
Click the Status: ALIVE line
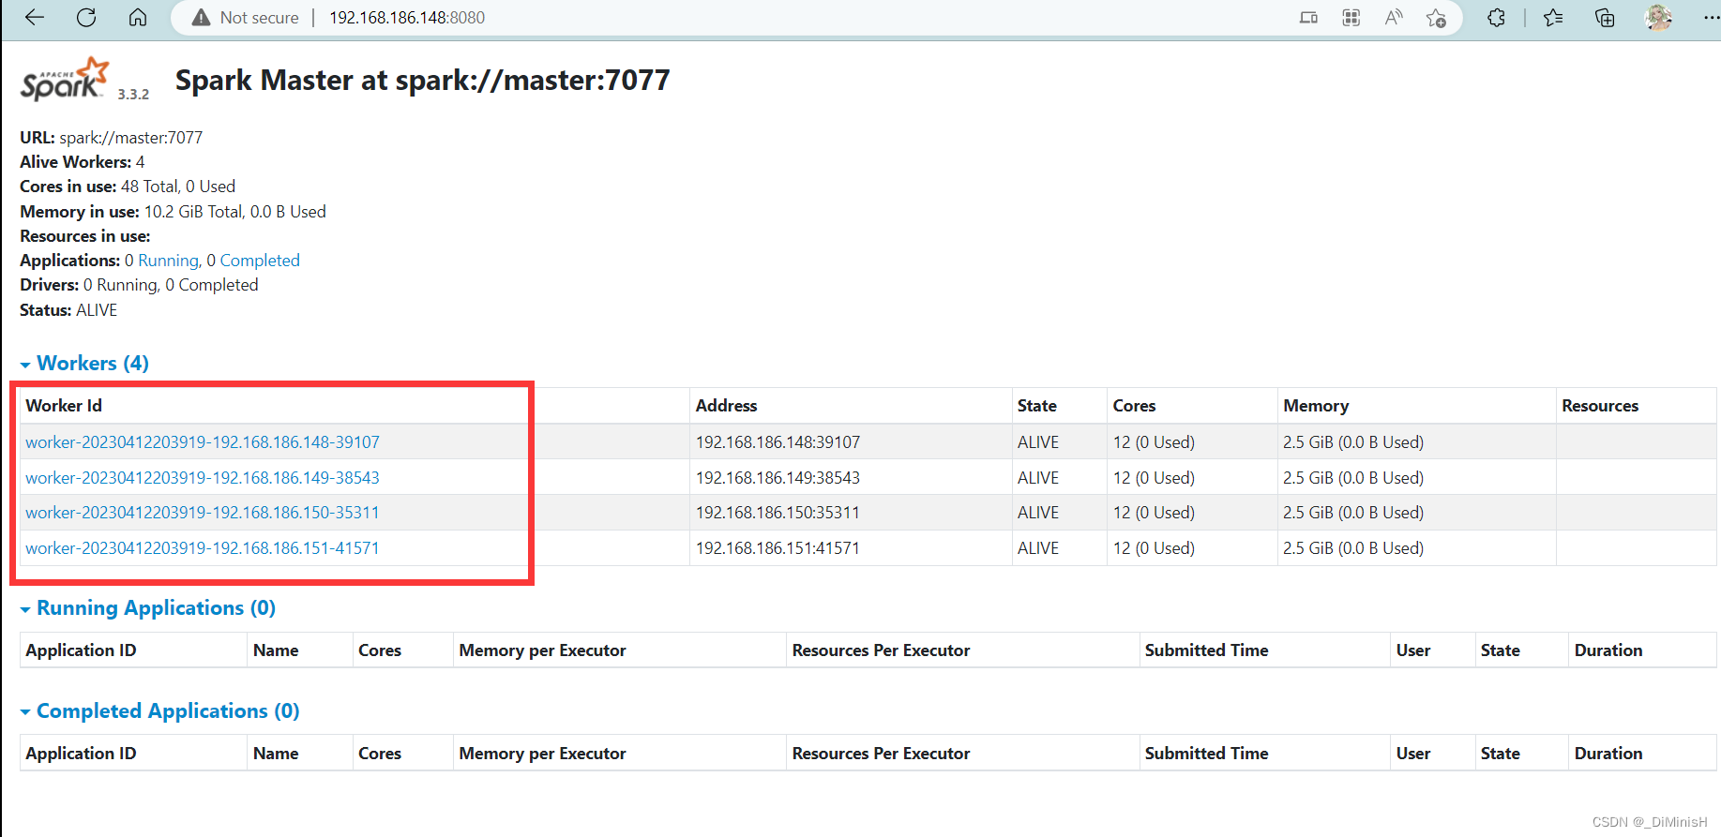click(x=68, y=310)
